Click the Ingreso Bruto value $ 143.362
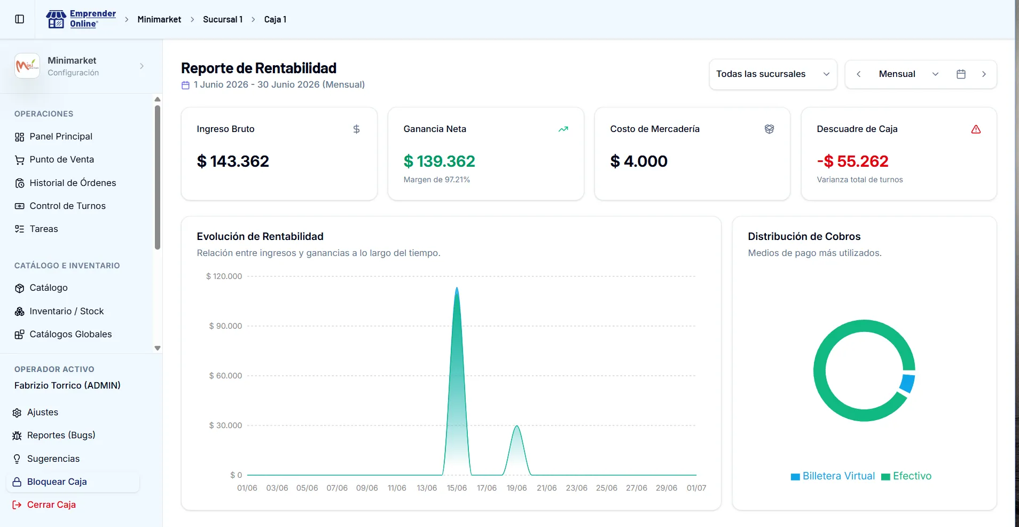 point(233,161)
